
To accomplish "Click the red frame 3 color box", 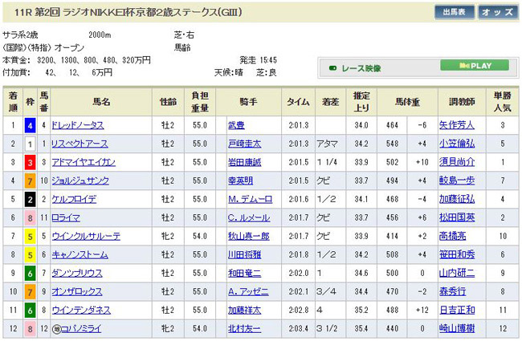I will 29,162.
